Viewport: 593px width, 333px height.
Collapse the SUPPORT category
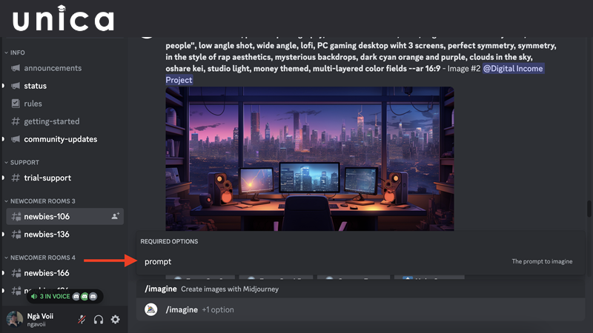click(21, 162)
